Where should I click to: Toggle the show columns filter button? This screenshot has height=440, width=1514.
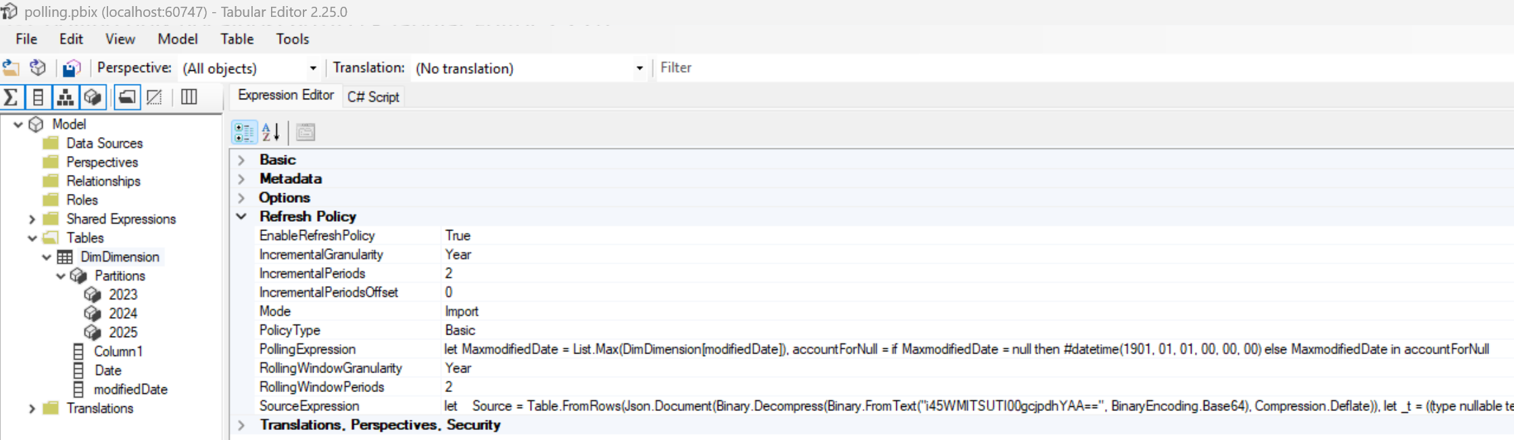39,97
